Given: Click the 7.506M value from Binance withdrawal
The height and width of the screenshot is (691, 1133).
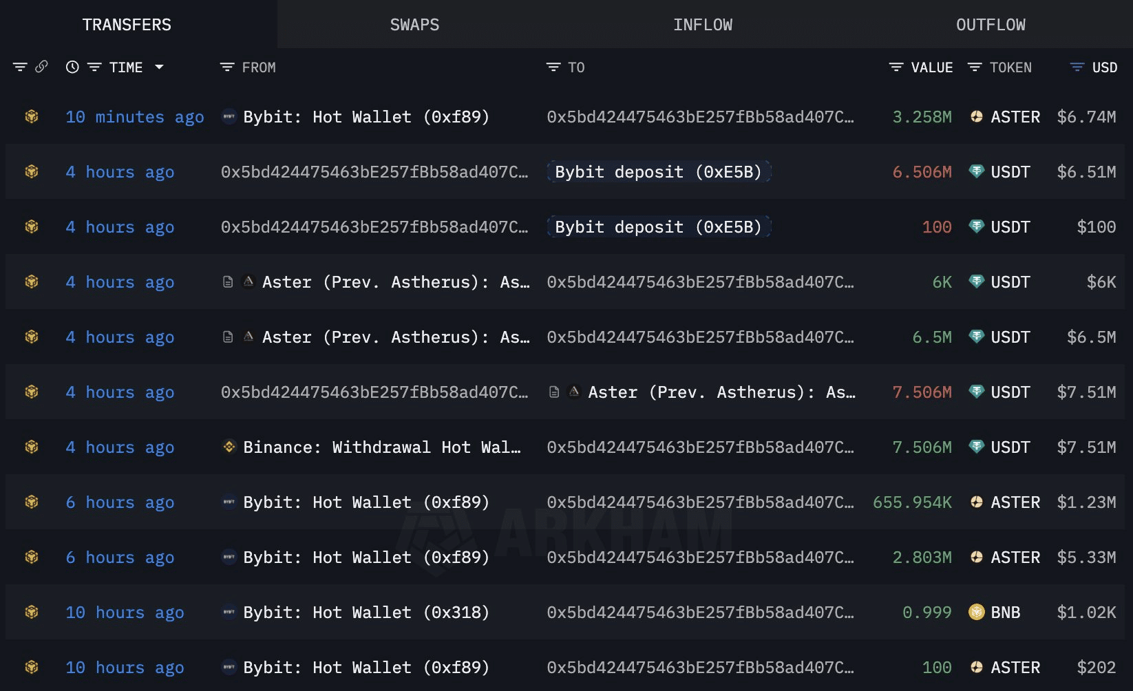Looking at the screenshot, I should pos(922,447).
